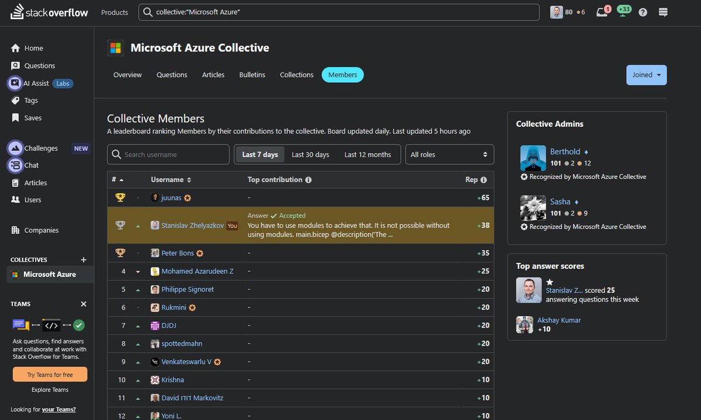Click the info icon beside Rep

click(x=484, y=180)
